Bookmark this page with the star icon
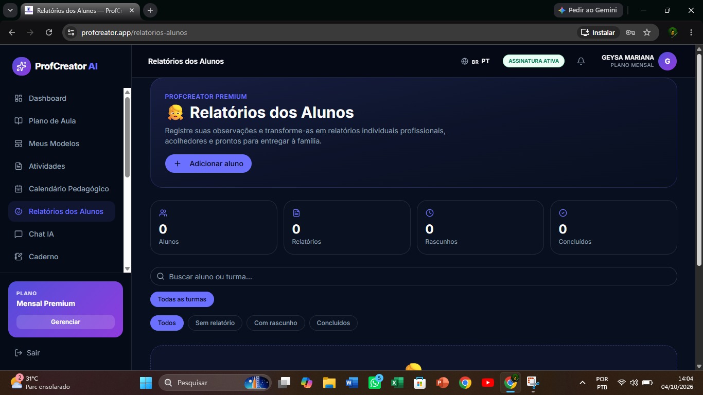Screen dimensions: 703x395 coord(647,32)
